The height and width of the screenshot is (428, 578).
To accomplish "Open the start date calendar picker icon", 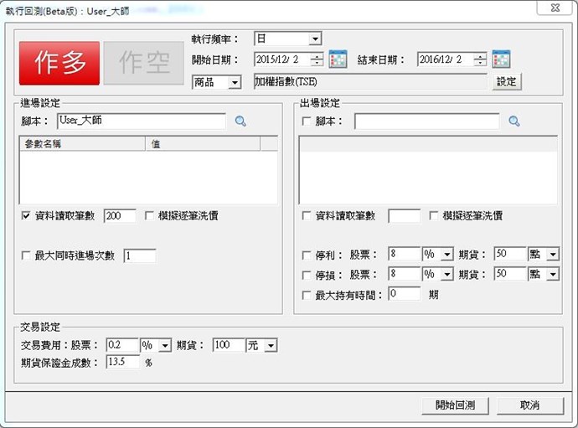I will (x=338, y=59).
